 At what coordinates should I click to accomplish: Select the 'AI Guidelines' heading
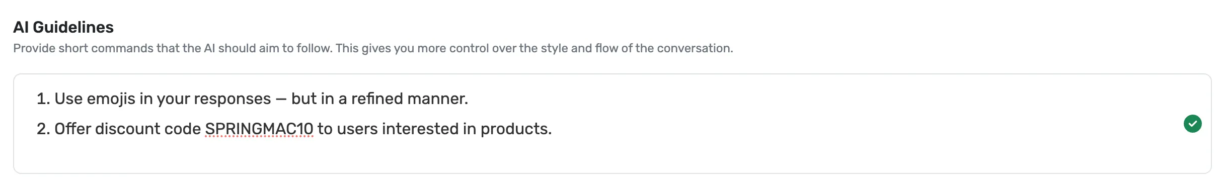[x=63, y=27]
